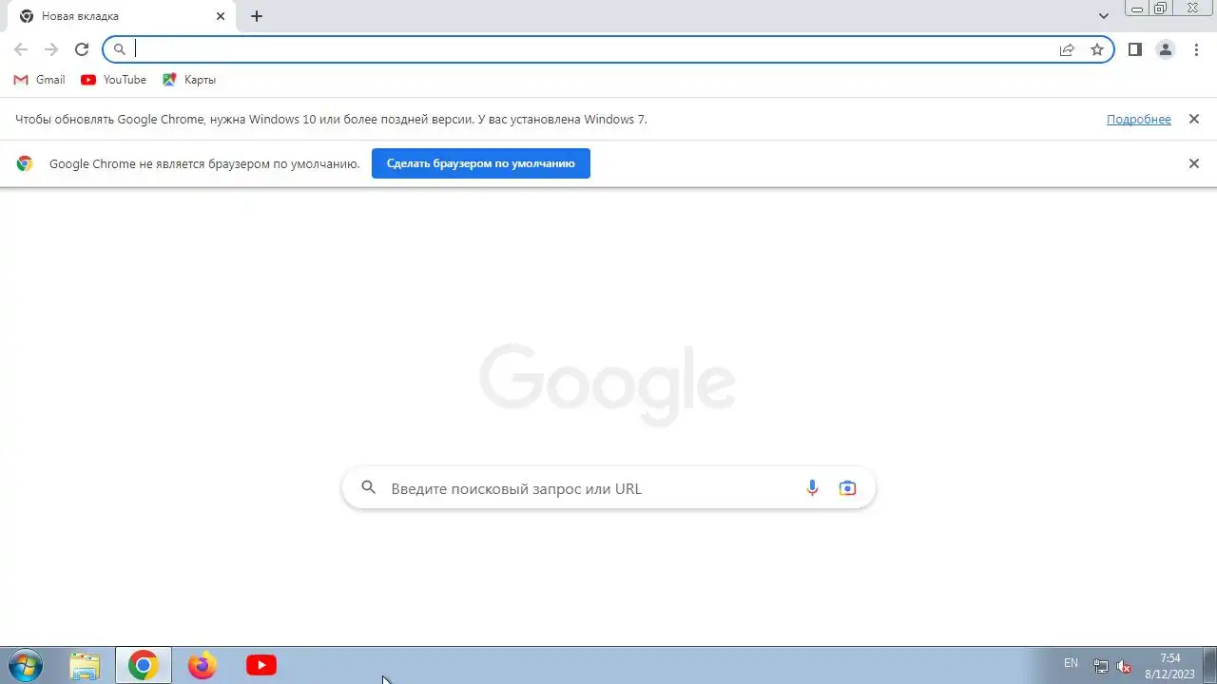Bookmark this page with star icon
The image size is (1217, 684).
[1097, 49]
